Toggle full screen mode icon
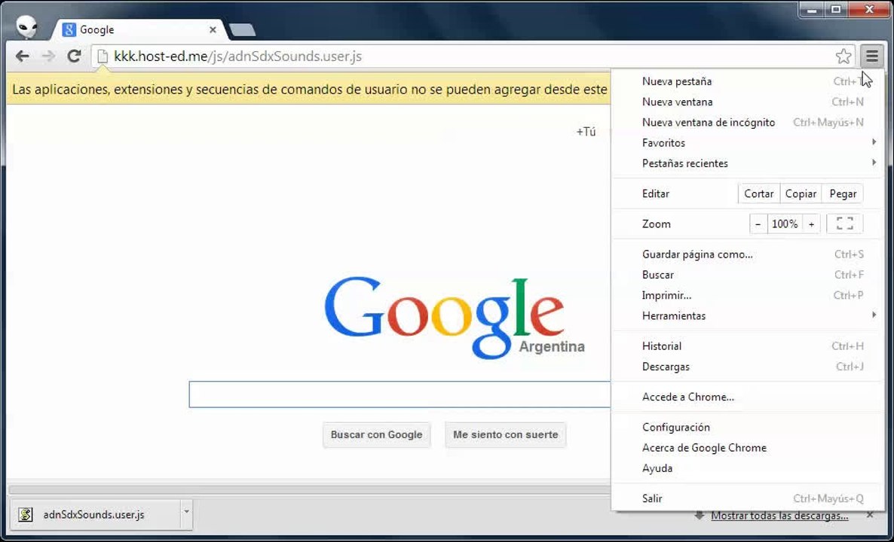Viewport: 894px width, 542px height. click(844, 224)
